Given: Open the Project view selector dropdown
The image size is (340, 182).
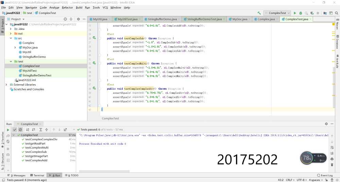Looking at the screenshot, I should (x=16, y=19).
